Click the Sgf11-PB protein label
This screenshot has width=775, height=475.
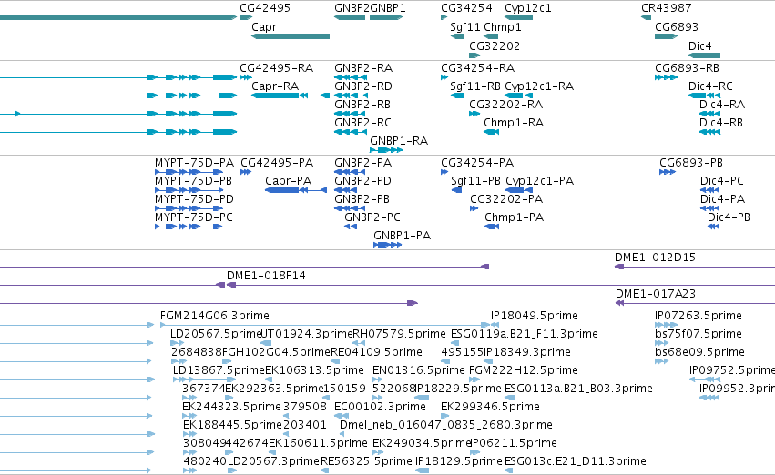pyautogui.click(x=475, y=181)
